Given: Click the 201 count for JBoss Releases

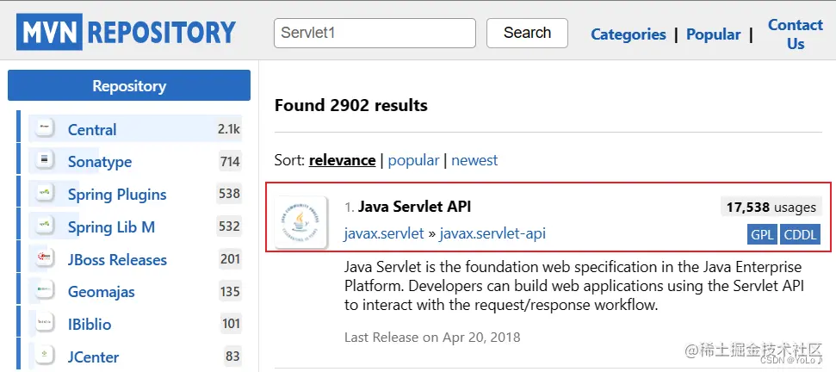Looking at the screenshot, I should click(231, 259).
